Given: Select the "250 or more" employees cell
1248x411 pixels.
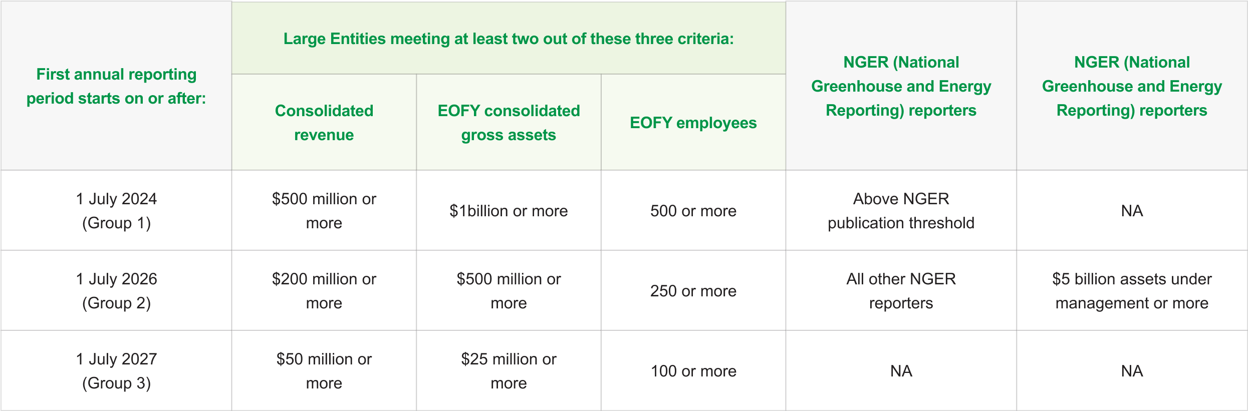Looking at the screenshot, I should pyautogui.click(x=693, y=291).
